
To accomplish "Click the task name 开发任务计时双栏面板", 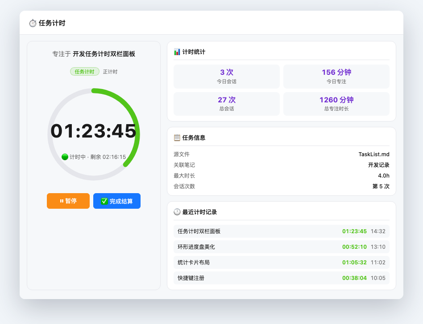I will pos(104,54).
